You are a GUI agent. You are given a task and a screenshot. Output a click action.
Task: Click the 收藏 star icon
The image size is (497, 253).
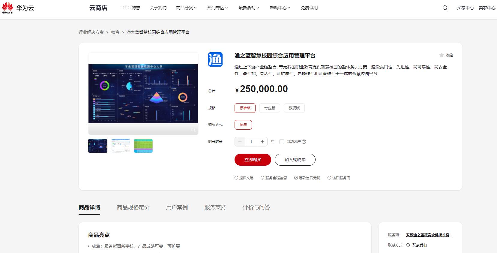click(442, 55)
